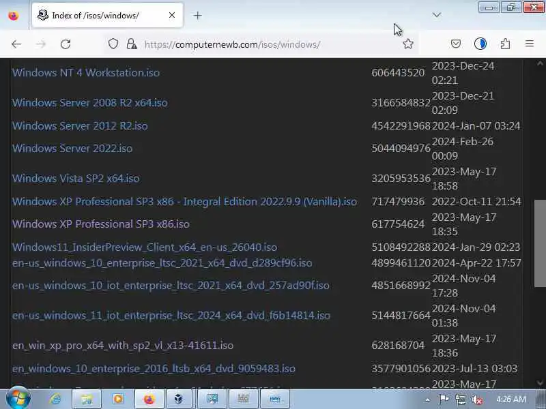Click the Action Center flag tray icon

[444, 399]
